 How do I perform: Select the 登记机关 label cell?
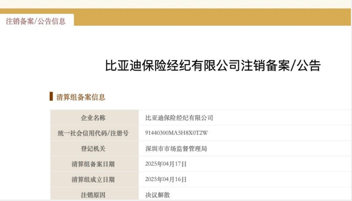point(95,148)
